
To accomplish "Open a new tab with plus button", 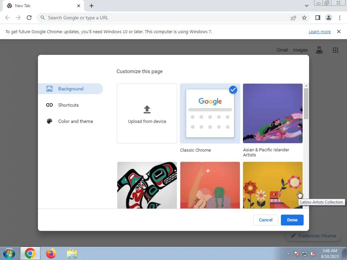I will click(91, 6).
